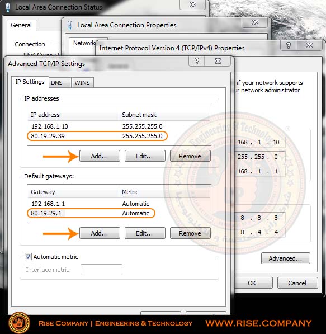Close the Advanced TCP/IP Settings dialog
The height and width of the screenshot is (334, 326).
pyautogui.click(x=218, y=62)
